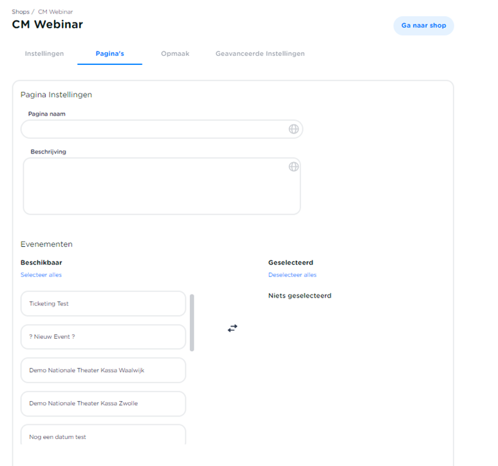
Task: Go to Geavanceerde Instellingen tab
Action: (x=260, y=54)
